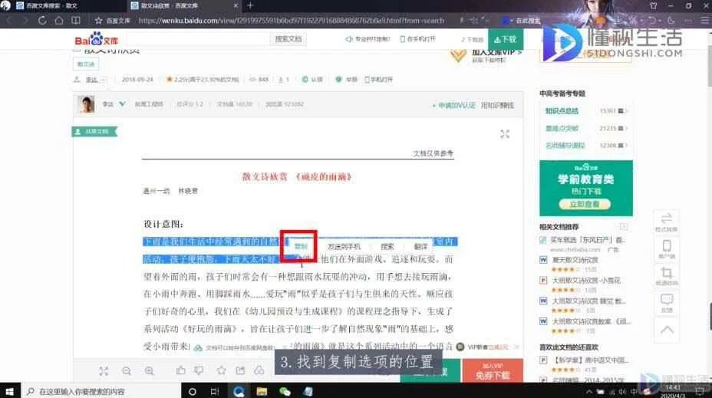Click the 散文诗 tag under title
The image size is (712, 398).
tap(86, 64)
